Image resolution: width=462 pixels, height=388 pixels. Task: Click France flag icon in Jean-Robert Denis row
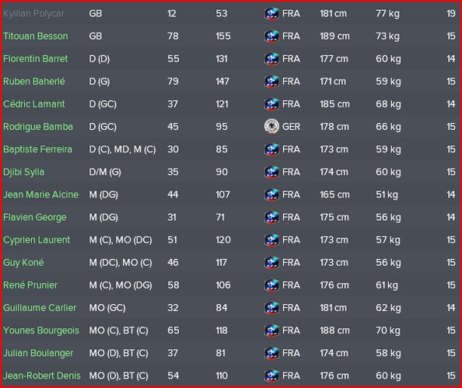271,376
